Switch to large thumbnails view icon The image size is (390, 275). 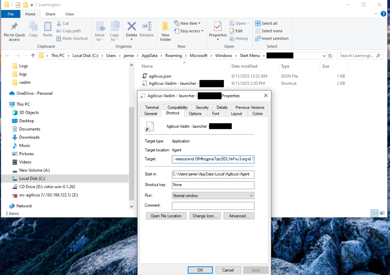click(x=382, y=213)
